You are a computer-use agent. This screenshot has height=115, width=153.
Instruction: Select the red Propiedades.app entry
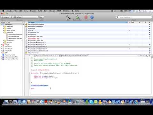[33, 39]
